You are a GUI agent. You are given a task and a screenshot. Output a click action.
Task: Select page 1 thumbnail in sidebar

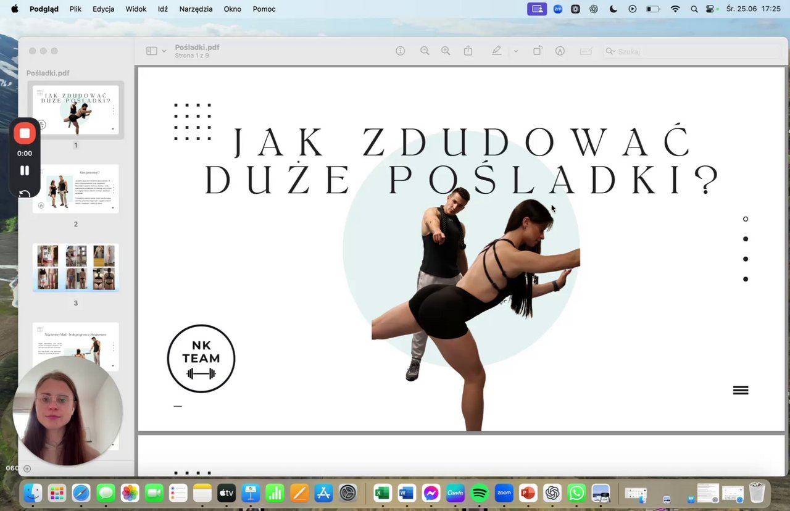(75, 109)
